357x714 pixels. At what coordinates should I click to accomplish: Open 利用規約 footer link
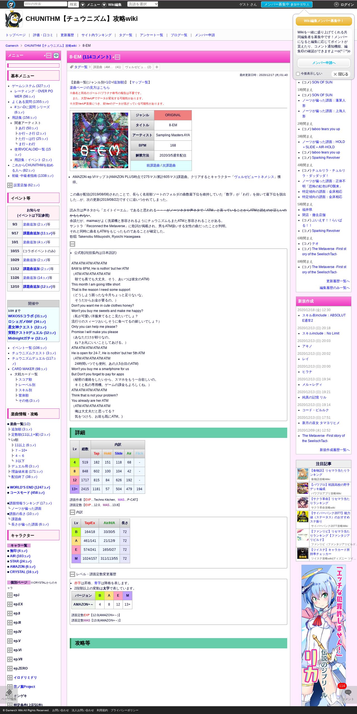tap(102, 710)
